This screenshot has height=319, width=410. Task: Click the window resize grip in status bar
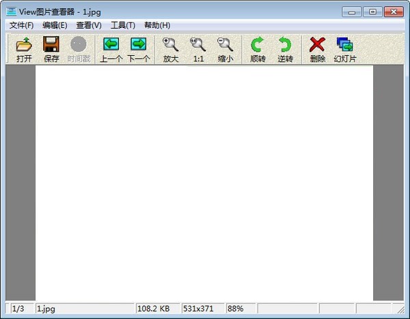(x=400, y=309)
